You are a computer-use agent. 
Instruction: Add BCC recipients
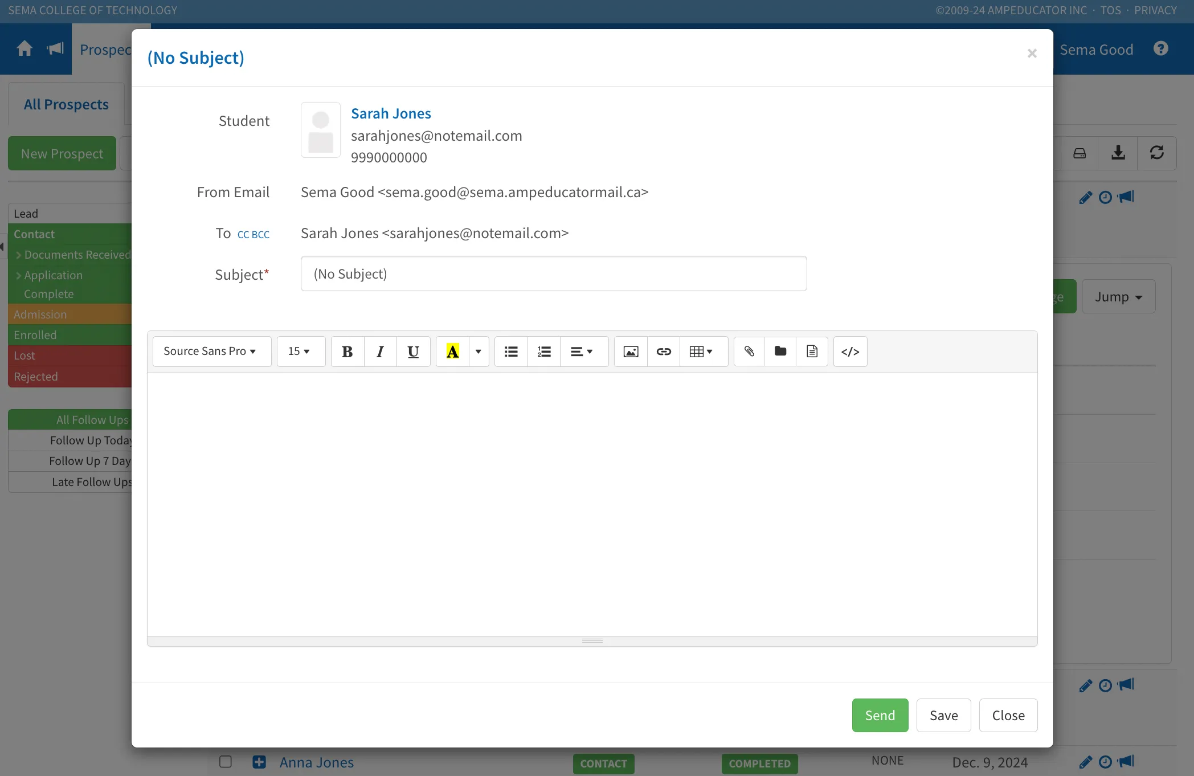point(260,235)
